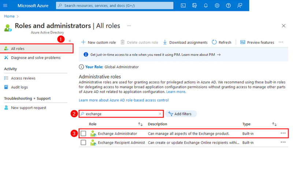The image size is (293, 190).
Task: Open Cloud Shell from the top bar
Action: coord(183,5)
